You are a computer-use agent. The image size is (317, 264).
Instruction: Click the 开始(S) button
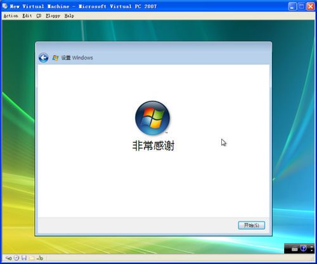pyautogui.click(x=252, y=225)
